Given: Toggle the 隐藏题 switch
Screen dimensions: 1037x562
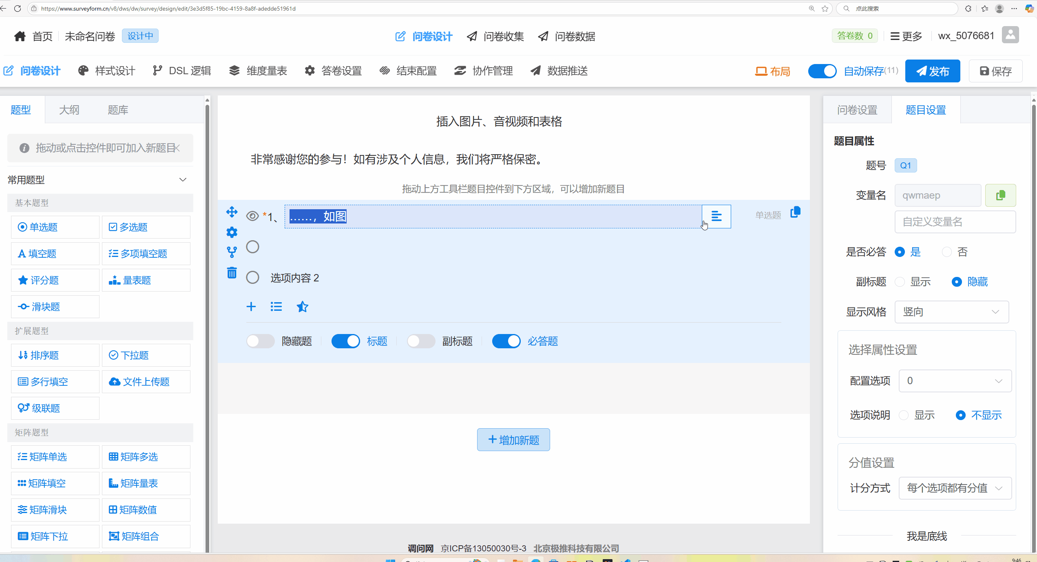Looking at the screenshot, I should coord(260,341).
